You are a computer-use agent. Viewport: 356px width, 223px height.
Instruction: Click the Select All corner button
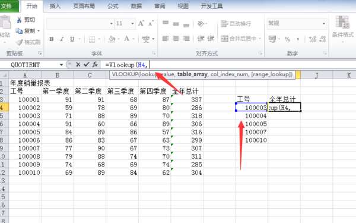coord(4,75)
